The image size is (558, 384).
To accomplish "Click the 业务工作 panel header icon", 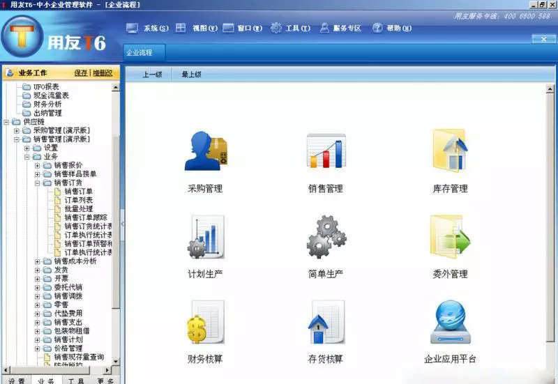I will coord(10,73).
